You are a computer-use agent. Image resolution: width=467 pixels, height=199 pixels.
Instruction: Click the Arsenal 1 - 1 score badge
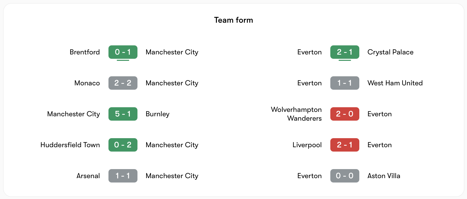click(123, 176)
